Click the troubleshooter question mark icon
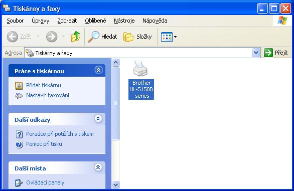 click(19, 134)
